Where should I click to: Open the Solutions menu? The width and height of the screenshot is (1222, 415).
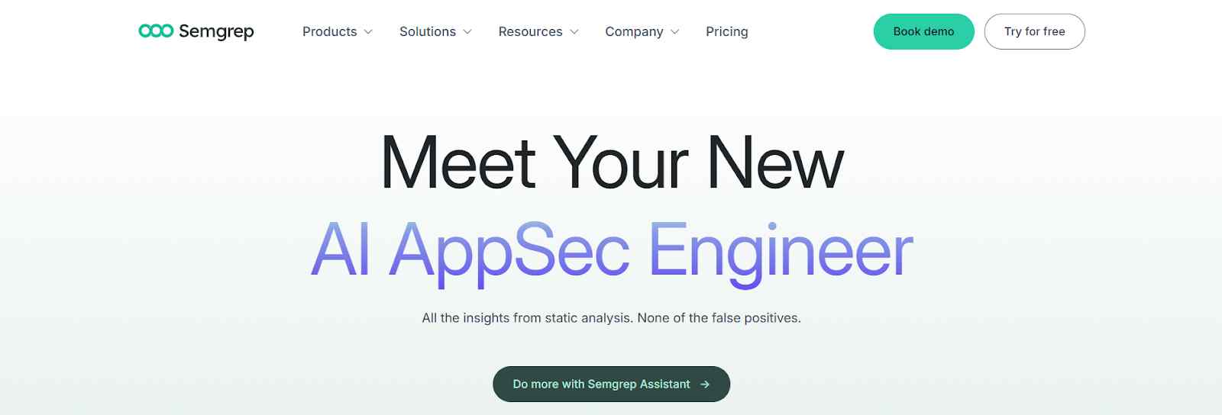pos(427,31)
